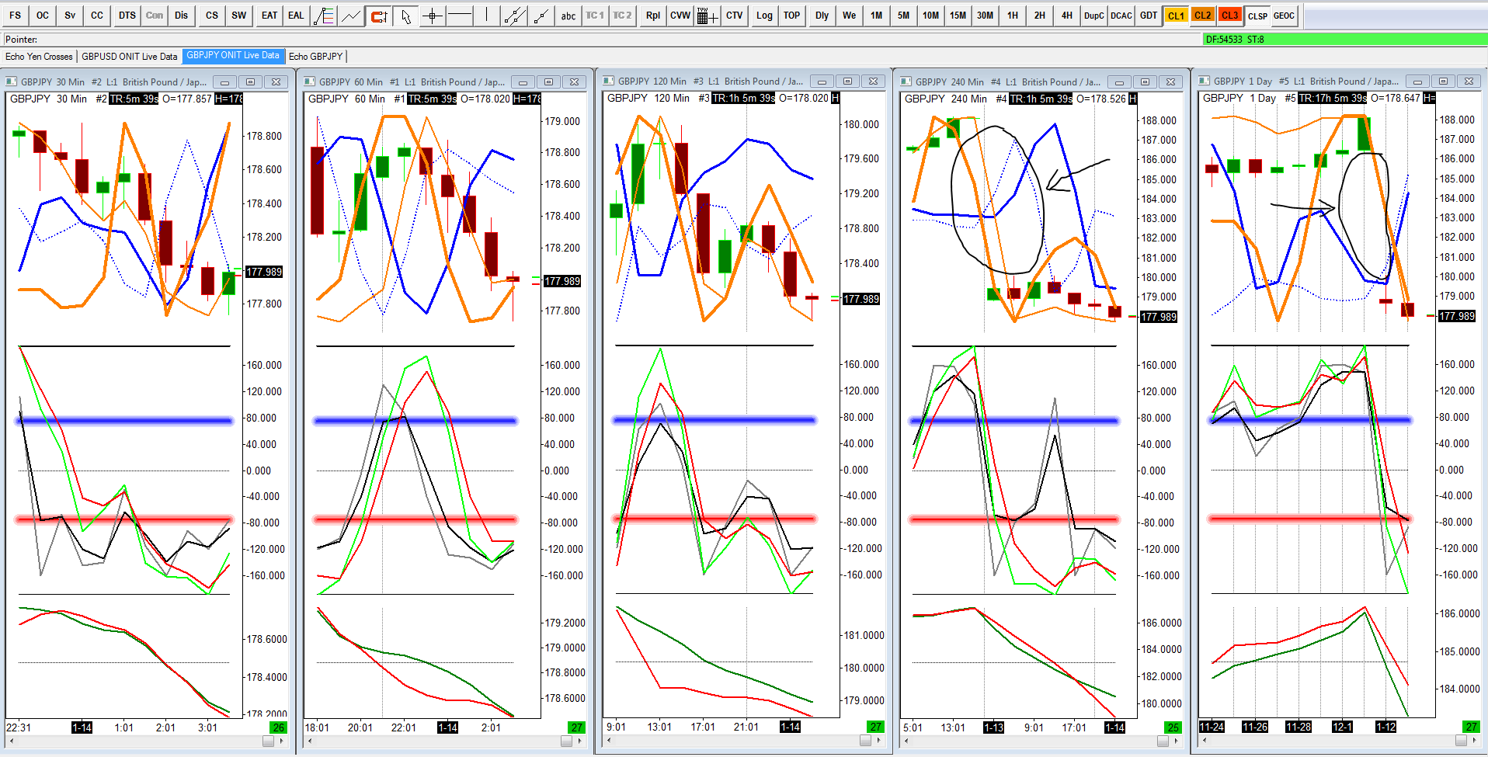Image resolution: width=1488 pixels, height=757 pixels.
Task: Click the OC toolbar button
Action: pyautogui.click(x=43, y=16)
